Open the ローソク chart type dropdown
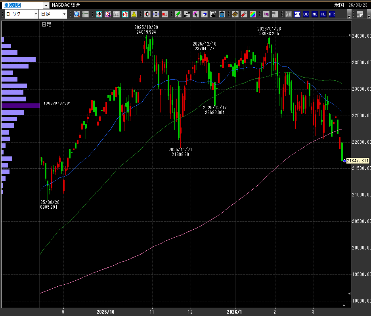 click(36, 14)
